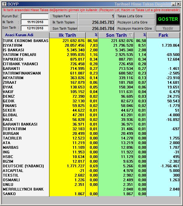Screen dimensions: 183x206
Task: Select HSBC row name
Action: point(8,157)
